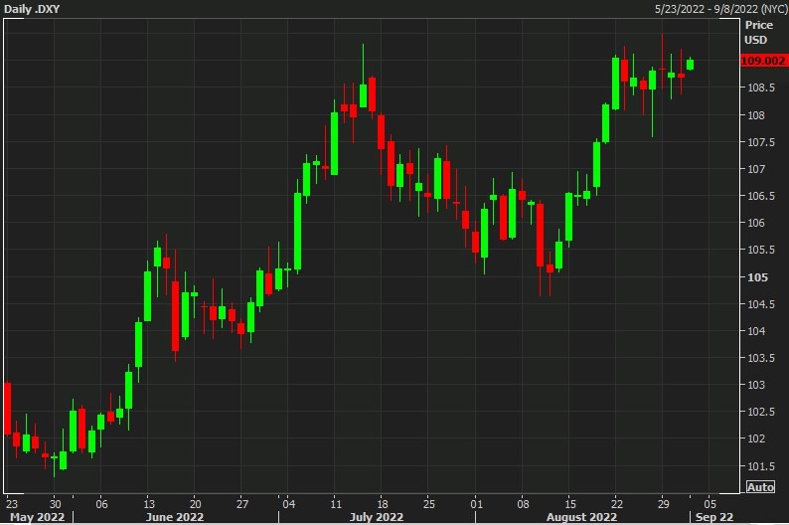Image resolution: width=789 pixels, height=525 pixels.
Task: Click the May 2022 month label
Action: tap(37, 517)
